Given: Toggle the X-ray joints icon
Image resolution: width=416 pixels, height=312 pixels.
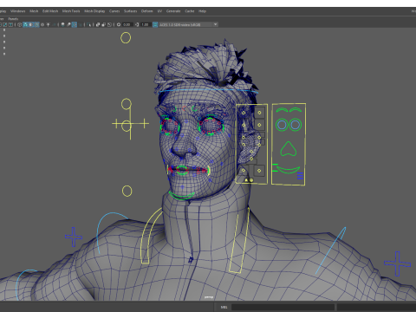Looking at the screenshot, I should [x=109, y=24].
